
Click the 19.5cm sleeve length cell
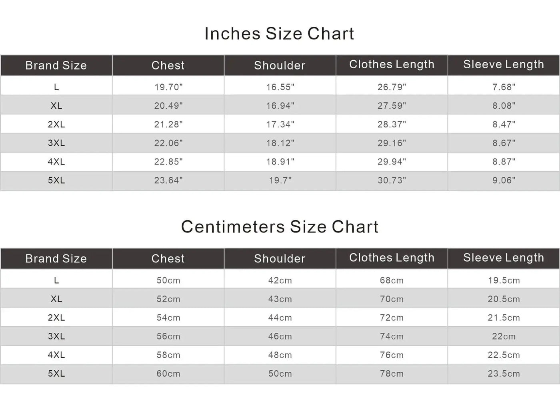click(504, 280)
